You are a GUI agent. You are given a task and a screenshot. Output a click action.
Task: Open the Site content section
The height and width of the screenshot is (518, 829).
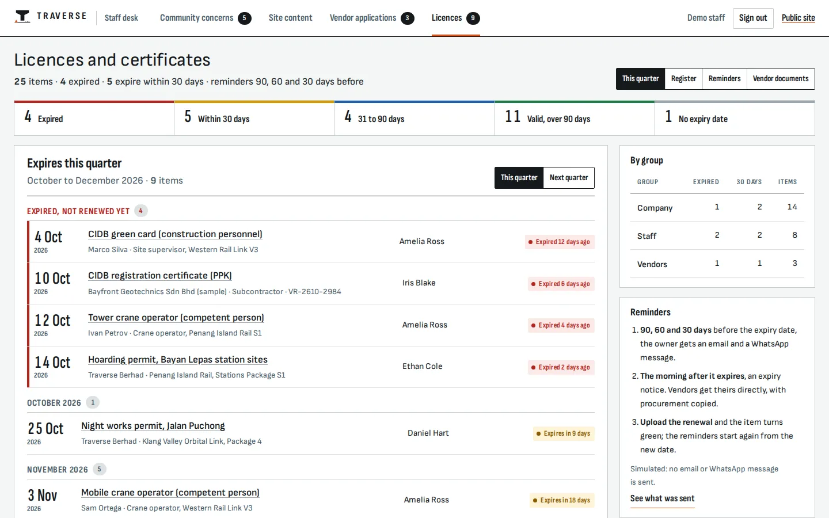[290, 18]
